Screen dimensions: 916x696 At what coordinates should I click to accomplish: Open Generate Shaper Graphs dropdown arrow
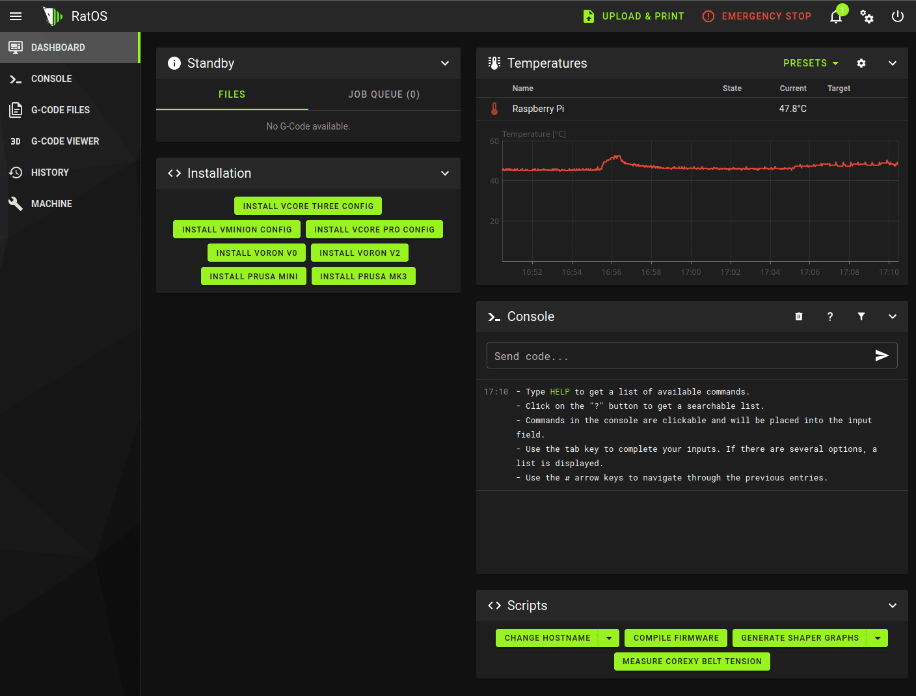tap(878, 638)
